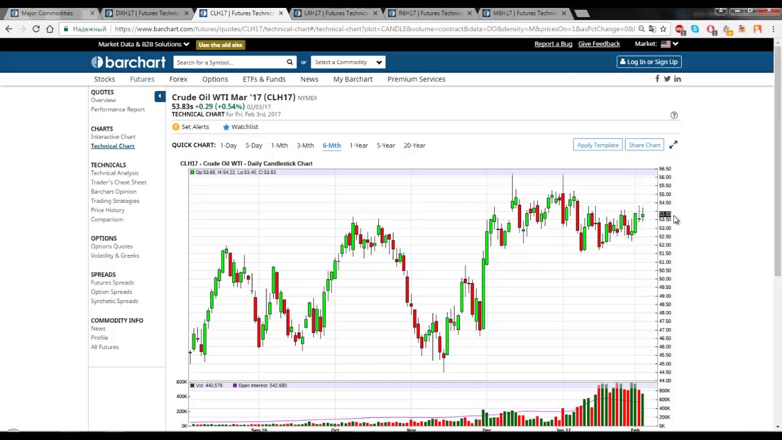
Task: Select 20-Year quick chart
Action: click(414, 145)
